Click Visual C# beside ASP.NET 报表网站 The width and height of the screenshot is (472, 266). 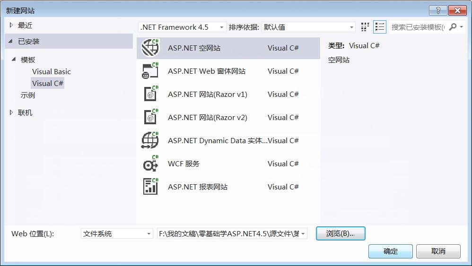coord(283,187)
